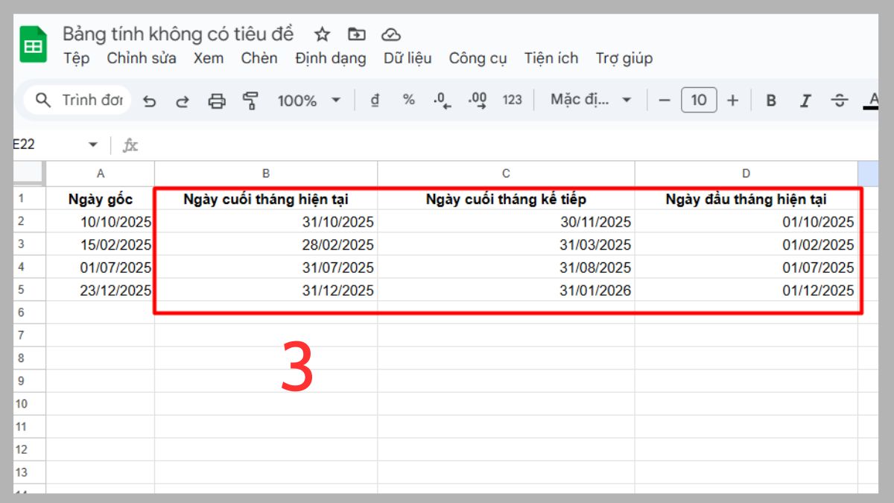Check the cloud save status icon
Image resolution: width=894 pixels, height=503 pixels.
[x=391, y=34]
